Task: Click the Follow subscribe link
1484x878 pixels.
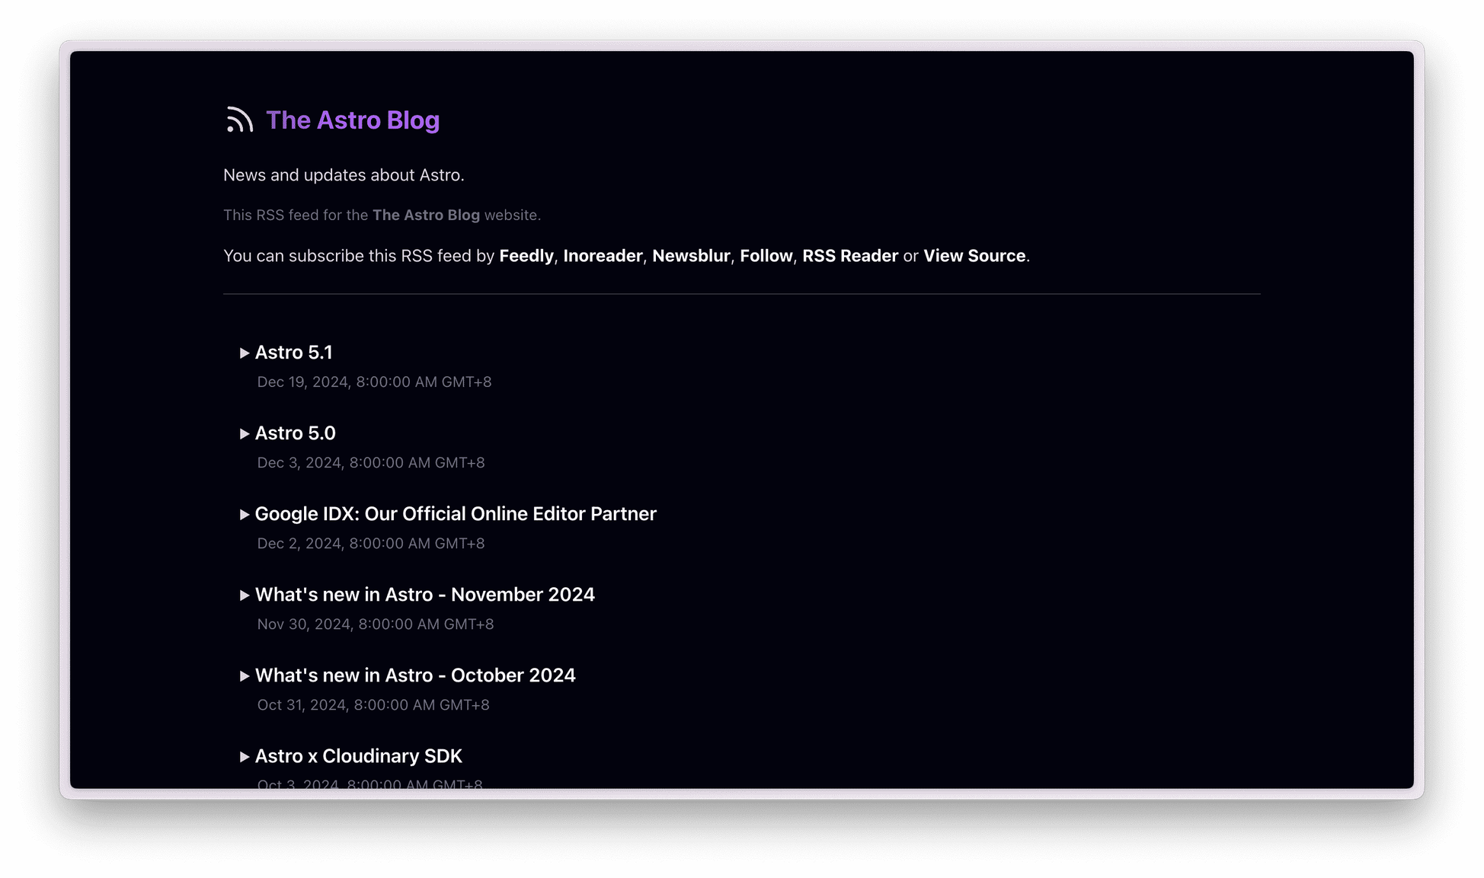Action: coord(766,256)
